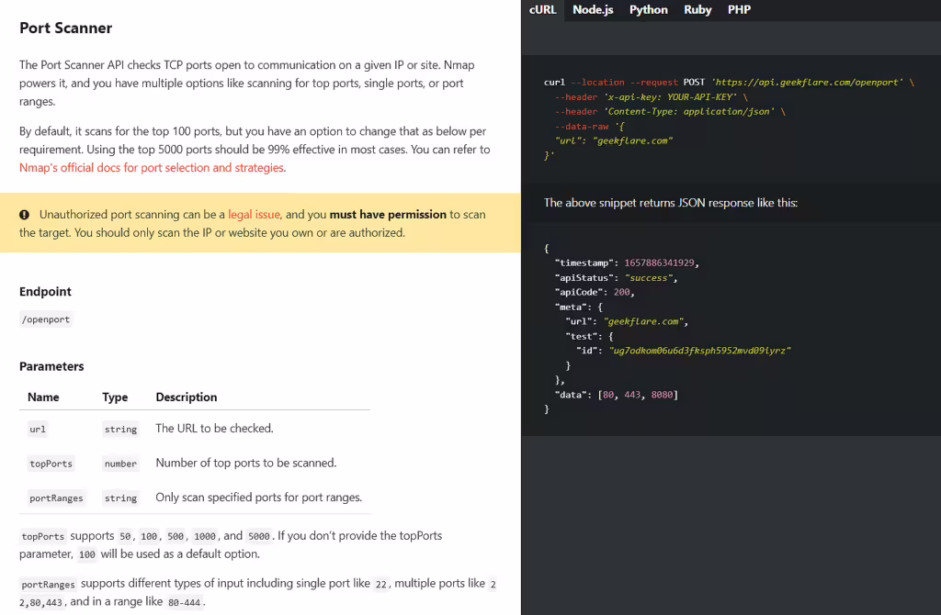
Task: Click the "1000" value in topPorts supported list
Action: pyautogui.click(x=205, y=536)
